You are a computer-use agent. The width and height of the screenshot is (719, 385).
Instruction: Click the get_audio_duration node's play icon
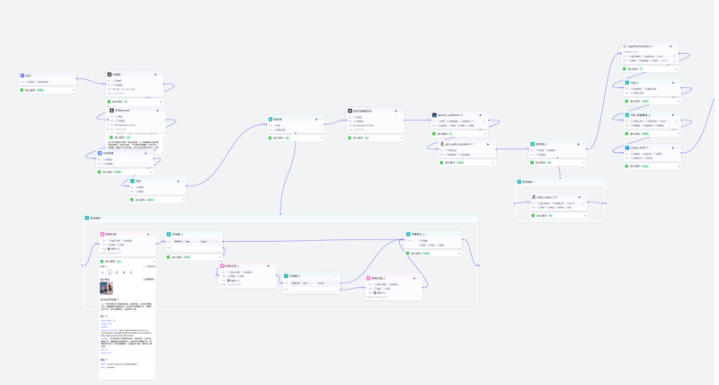(x=488, y=144)
